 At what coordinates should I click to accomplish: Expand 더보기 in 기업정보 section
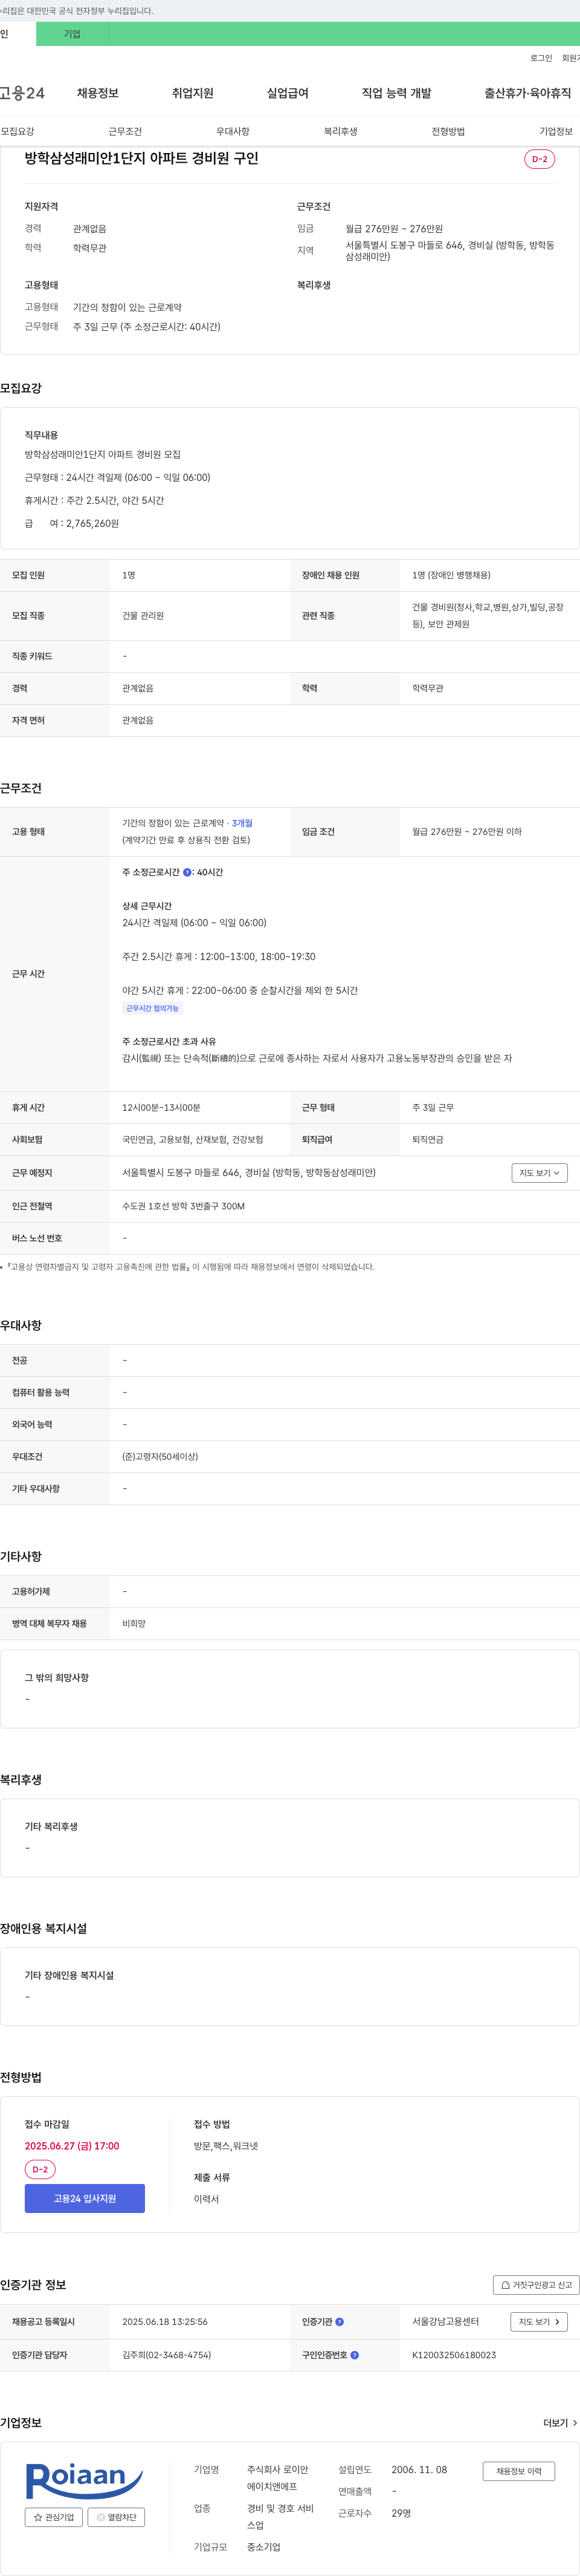tap(560, 2423)
